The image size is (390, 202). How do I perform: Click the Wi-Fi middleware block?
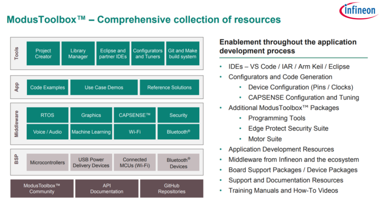click(x=135, y=132)
